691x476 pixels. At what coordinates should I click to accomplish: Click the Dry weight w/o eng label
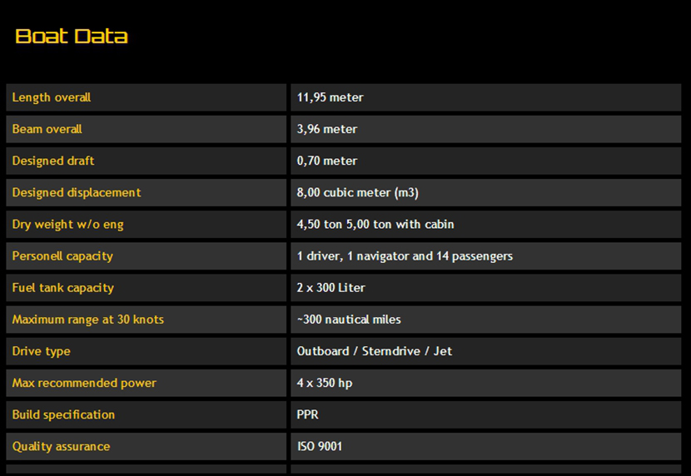coord(68,224)
